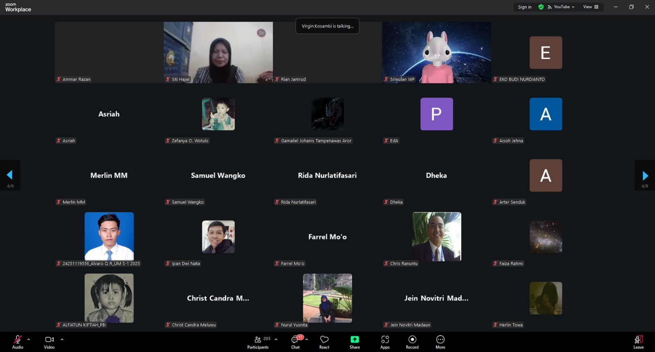Image resolution: width=655 pixels, height=352 pixels.
Task: Unmute the microphone using Audio button
Action: click(18, 342)
